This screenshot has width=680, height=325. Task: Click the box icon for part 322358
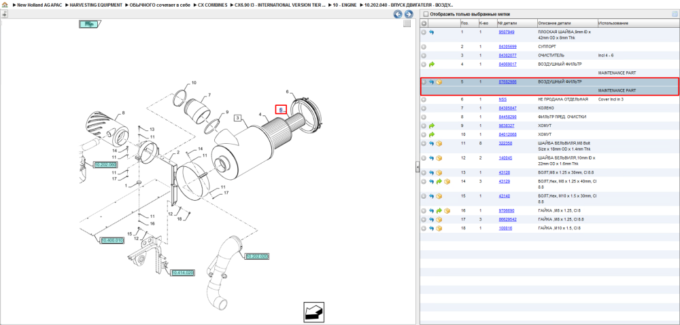click(439, 143)
